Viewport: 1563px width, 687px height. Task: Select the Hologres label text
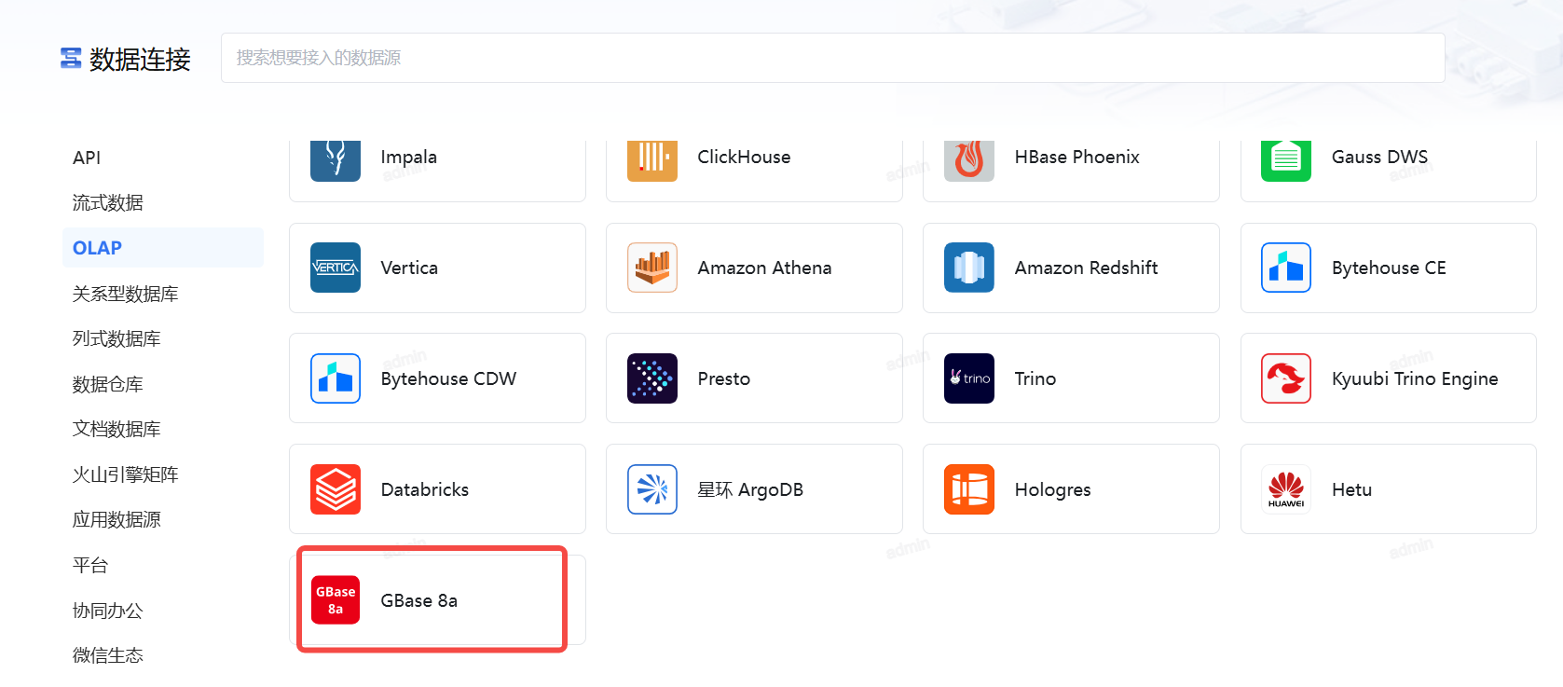[x=1052, y=489]
